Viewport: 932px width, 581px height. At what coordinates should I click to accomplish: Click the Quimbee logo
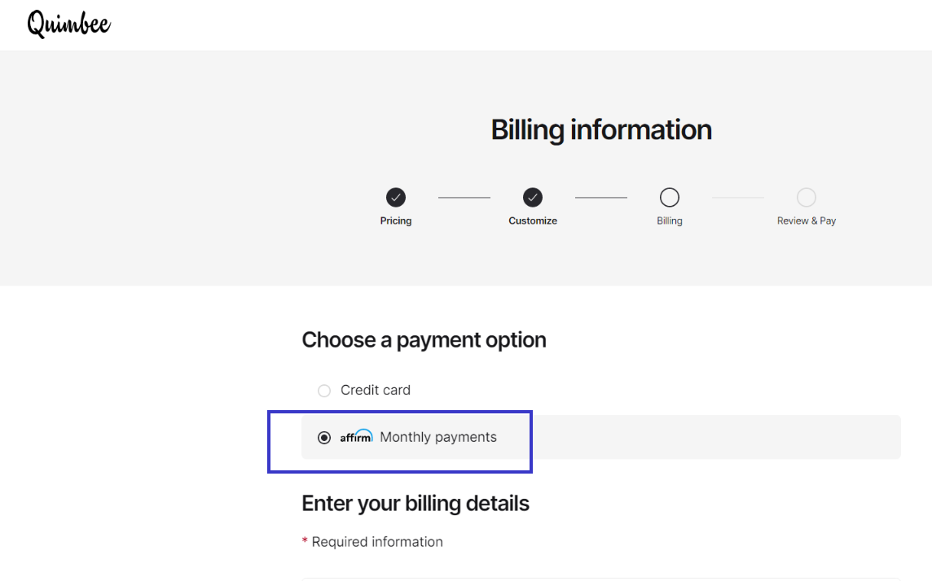[69, 24]
